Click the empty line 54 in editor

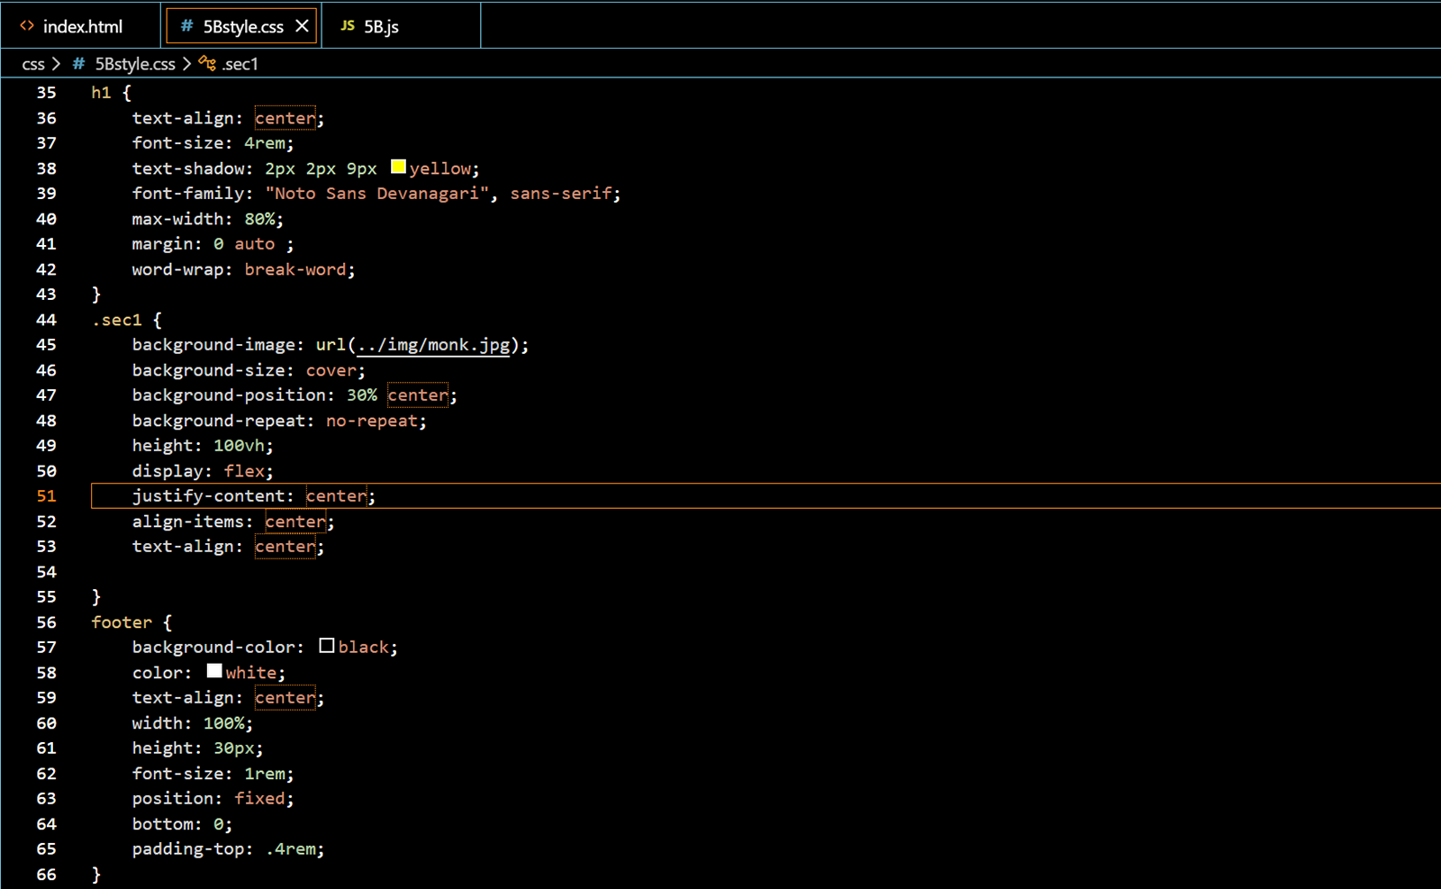pos(766,572)
